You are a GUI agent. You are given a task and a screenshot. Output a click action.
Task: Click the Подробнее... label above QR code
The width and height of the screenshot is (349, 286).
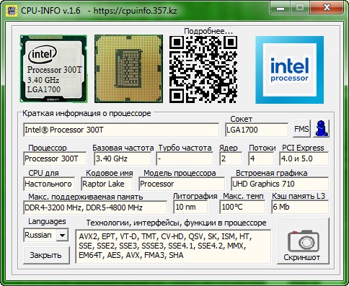click(x=208, y=31)
